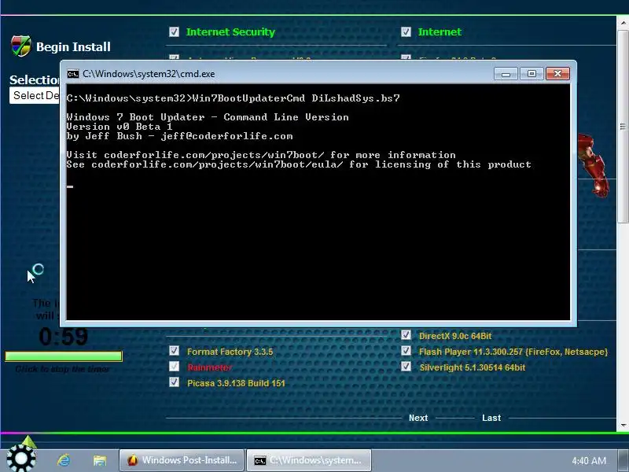Screen dimensions: 629x472
Task: Launch Internet Explorer from the taskbar
Action: click(64, 460)
